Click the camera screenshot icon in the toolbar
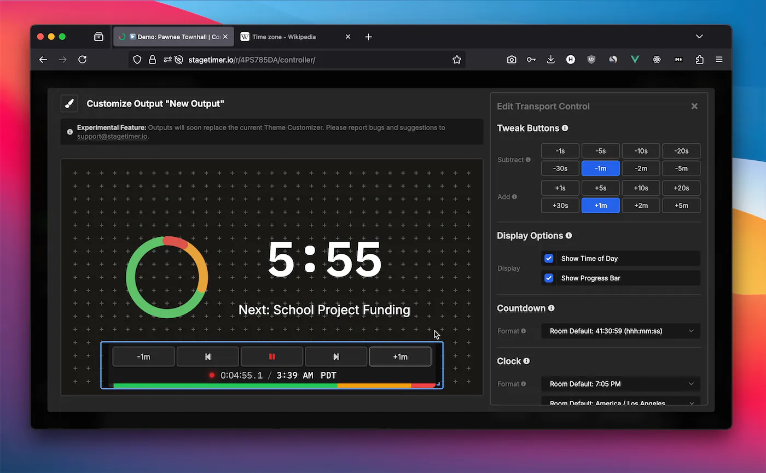The image size is (766, 473). (512, 59)
